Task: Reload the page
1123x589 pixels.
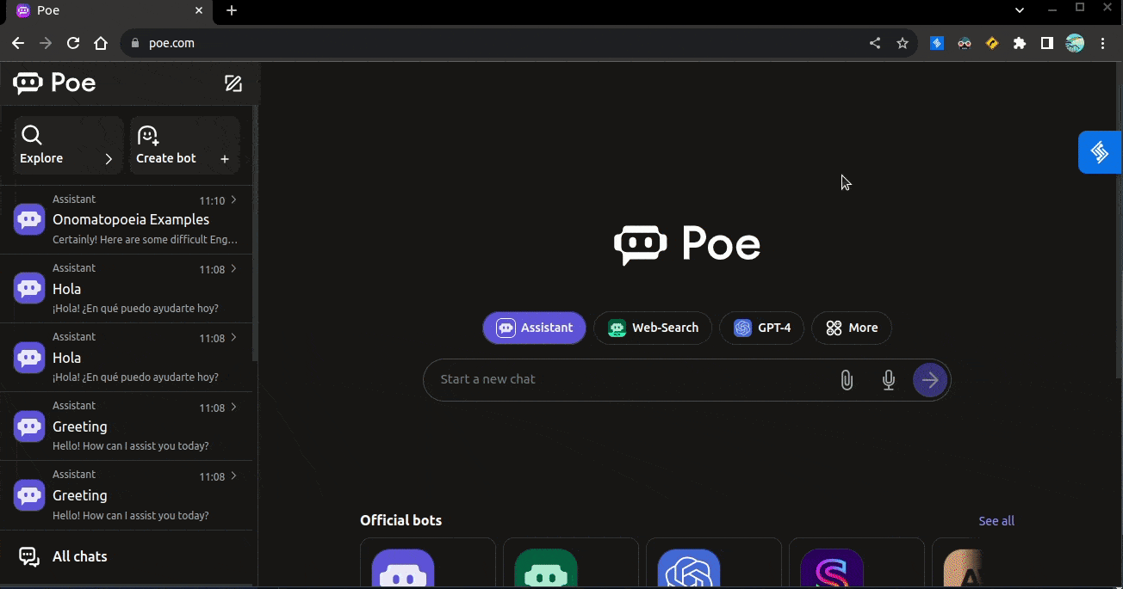Action: tap(73, 43)
